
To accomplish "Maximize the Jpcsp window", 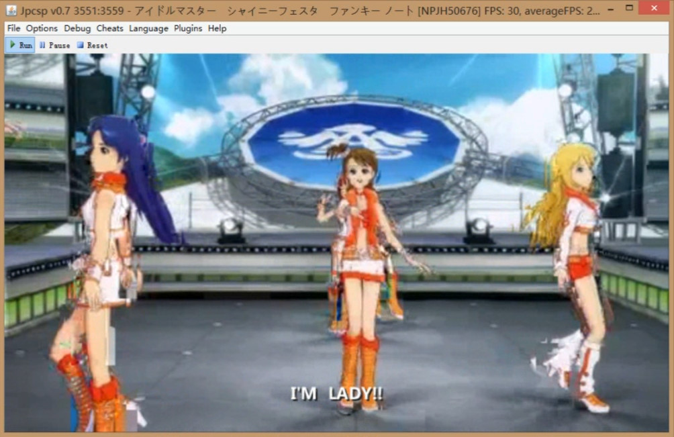I will 629,8.
